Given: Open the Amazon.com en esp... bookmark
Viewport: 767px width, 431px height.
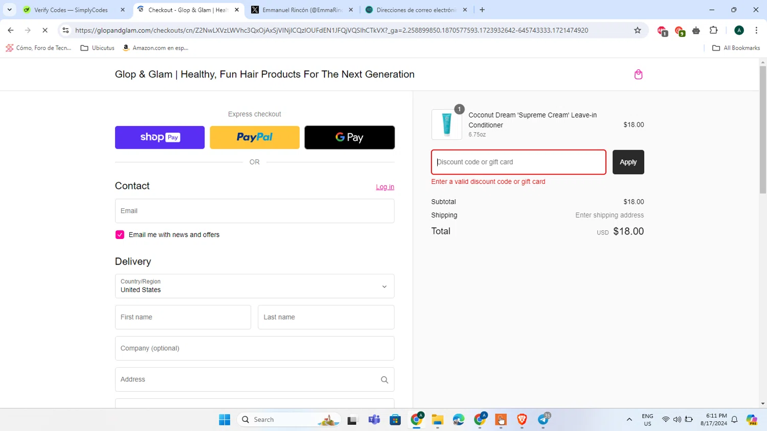Looking at the screenshot, I should pos(155,48).
